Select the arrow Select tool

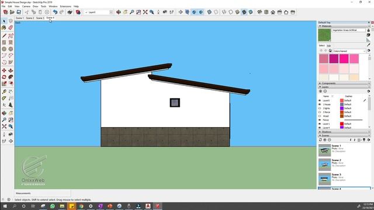[4, 21]
